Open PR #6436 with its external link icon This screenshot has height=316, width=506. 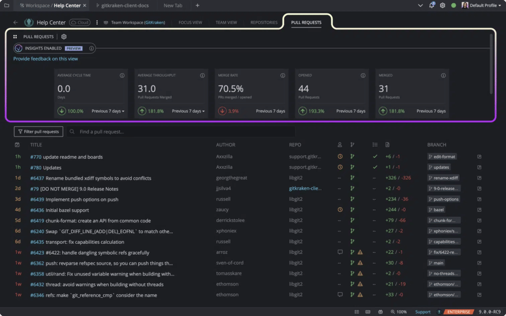(479, 210)
